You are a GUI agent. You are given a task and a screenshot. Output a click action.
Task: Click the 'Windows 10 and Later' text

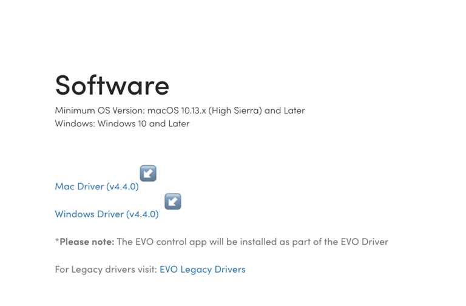(x=143, y=123)
